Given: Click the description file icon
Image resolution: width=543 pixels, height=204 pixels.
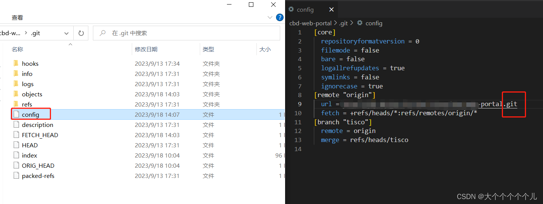Looking at the screenshot, I should click(16, 124).
